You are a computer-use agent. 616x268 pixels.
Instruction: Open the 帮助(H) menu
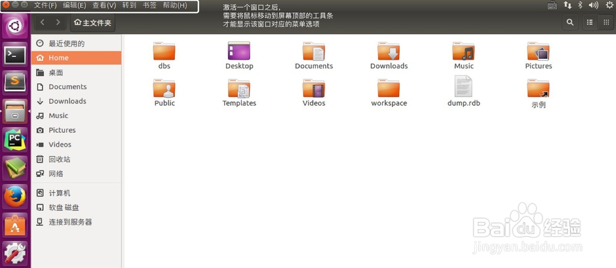point(175,6)
